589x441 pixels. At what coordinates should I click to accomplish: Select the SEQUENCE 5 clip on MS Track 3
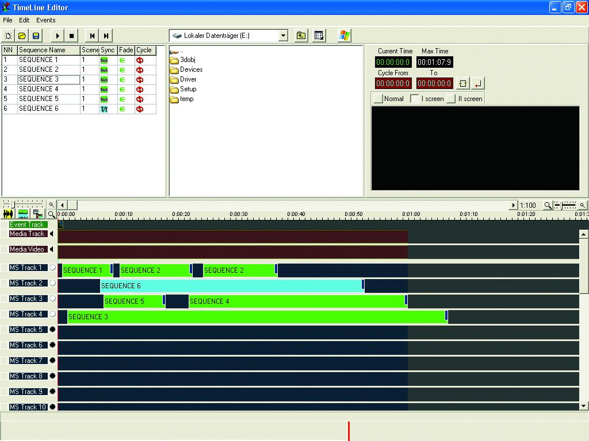point(135,301)
